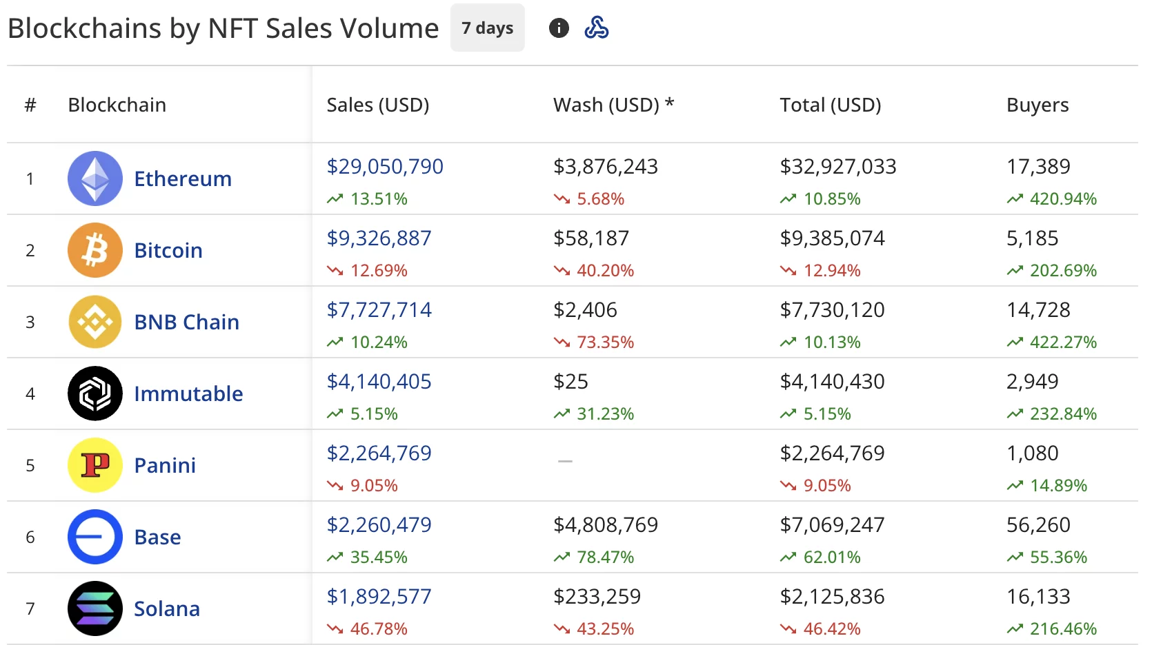Click the dash in Panini's Wash column

[x=564, y=460]
